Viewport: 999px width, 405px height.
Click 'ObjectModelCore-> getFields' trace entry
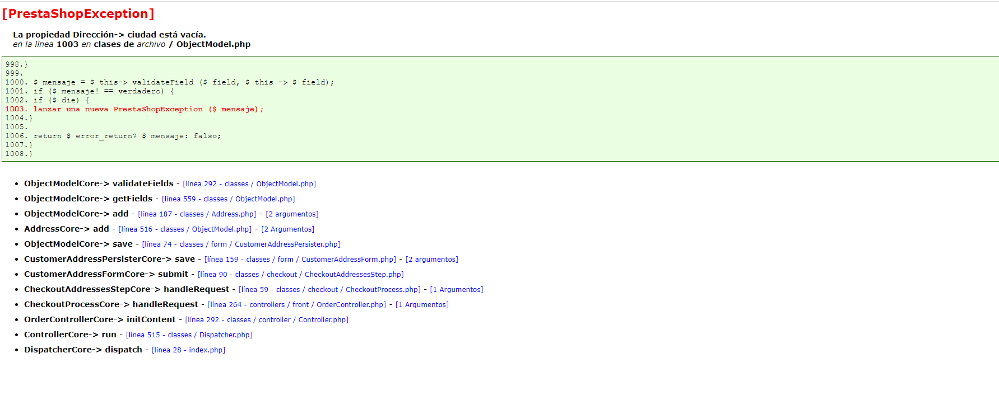coord(88,199)
